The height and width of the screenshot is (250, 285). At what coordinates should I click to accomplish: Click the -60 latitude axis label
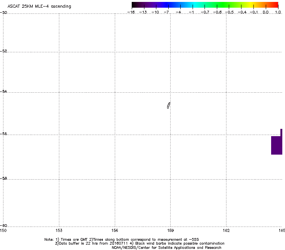pos(3,225)
